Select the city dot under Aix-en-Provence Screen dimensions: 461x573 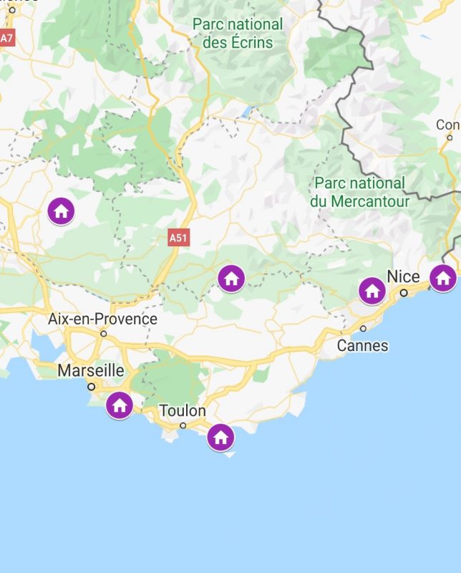104,334
